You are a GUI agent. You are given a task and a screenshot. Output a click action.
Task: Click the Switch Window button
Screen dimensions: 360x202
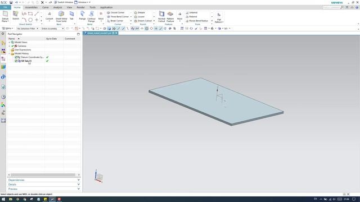tap(64, 2)
